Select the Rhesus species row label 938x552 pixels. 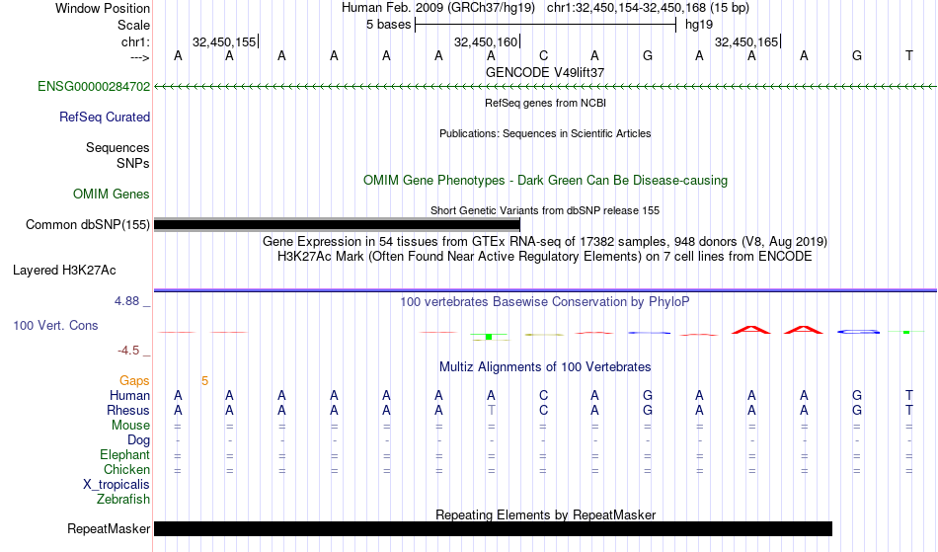coord(128,410)
